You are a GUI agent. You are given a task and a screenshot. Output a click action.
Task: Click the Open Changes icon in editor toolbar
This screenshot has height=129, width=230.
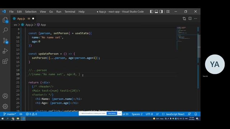184,19
